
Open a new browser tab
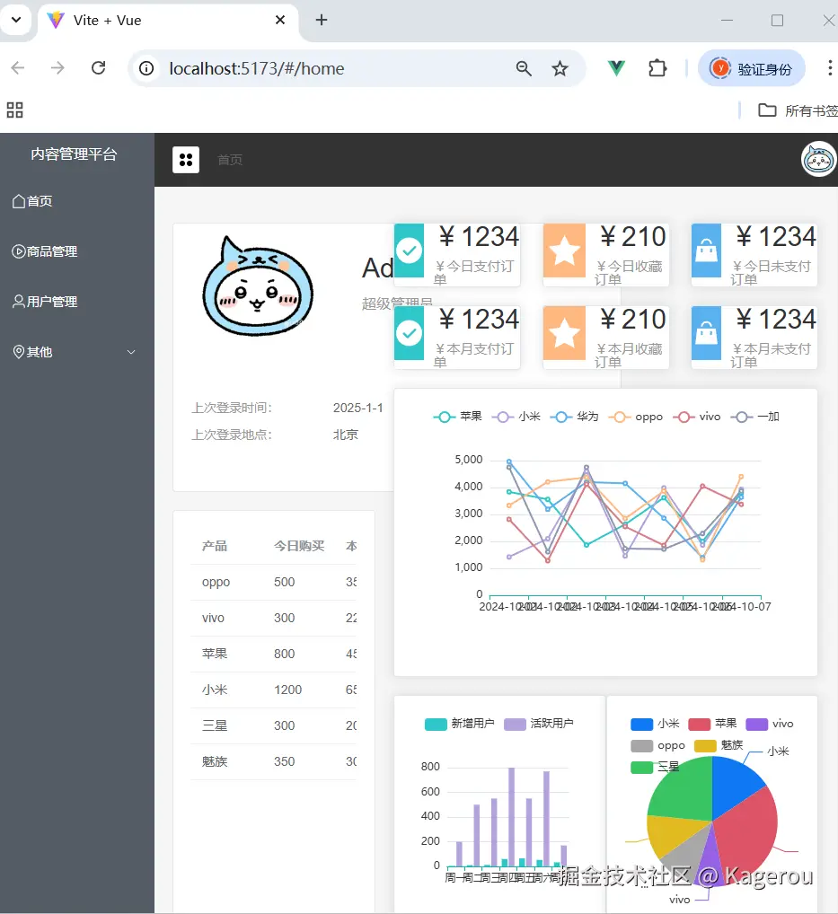322,20
